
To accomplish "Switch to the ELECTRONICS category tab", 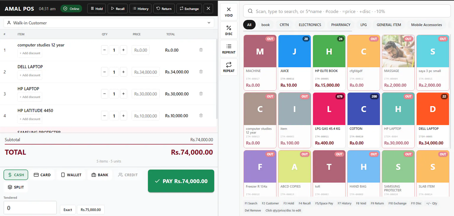I will tap(310, 25).
